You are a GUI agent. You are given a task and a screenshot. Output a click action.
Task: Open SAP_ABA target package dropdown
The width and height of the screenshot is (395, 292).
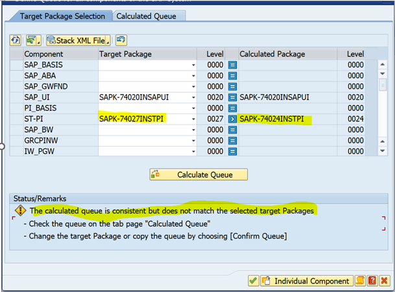click(193, 76)
